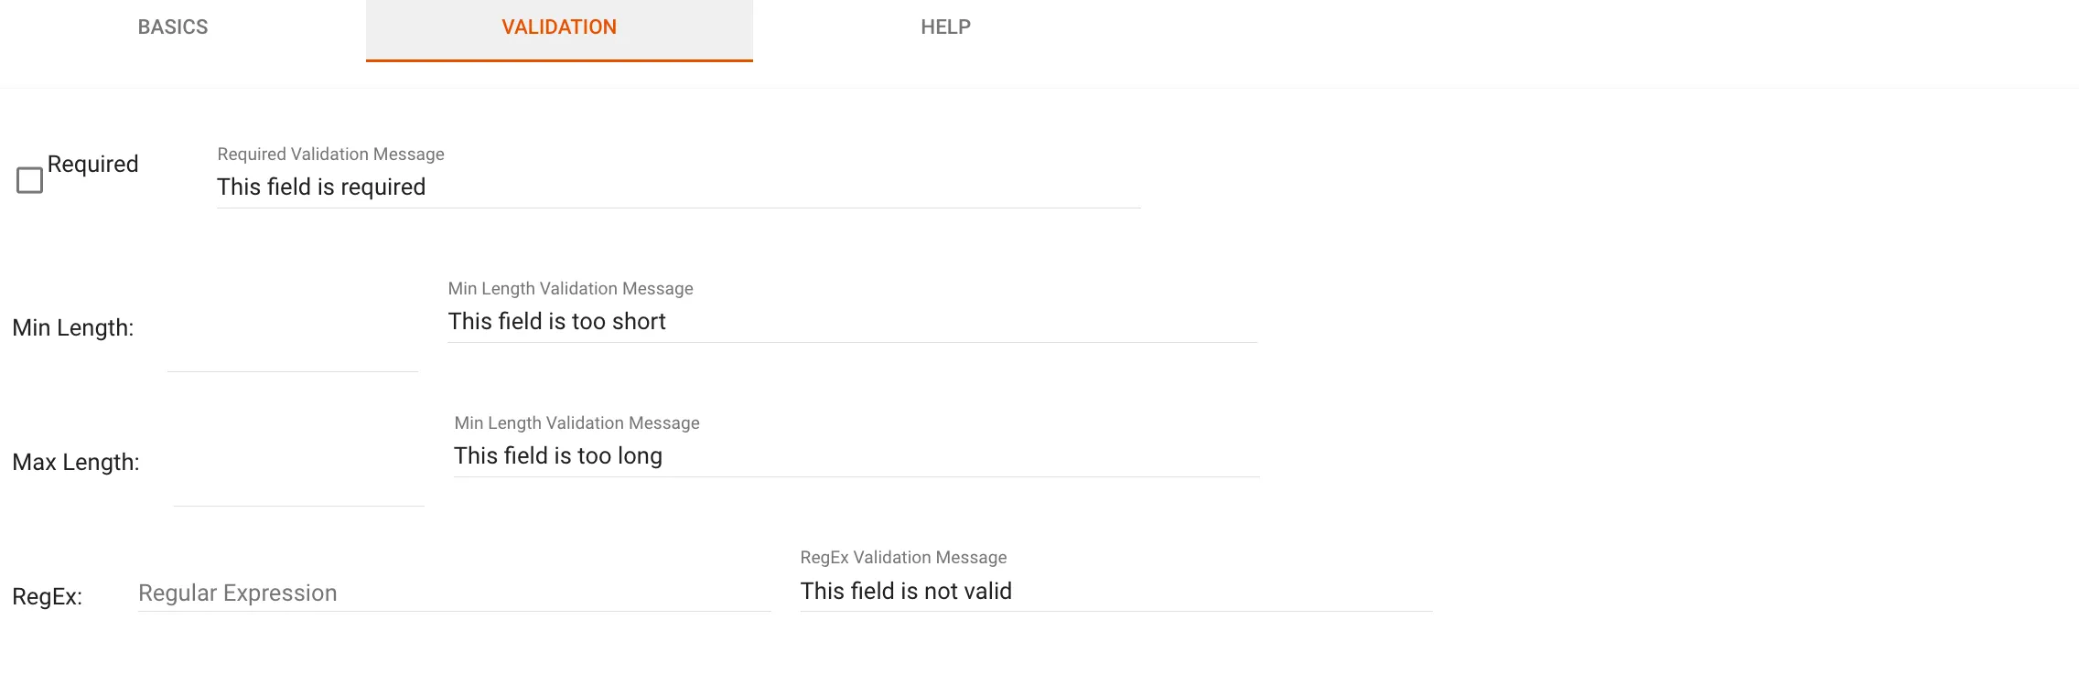Select the message 'This field is too short'
The height and width of the screenshot is (684, 2079).
pos(556,321)
